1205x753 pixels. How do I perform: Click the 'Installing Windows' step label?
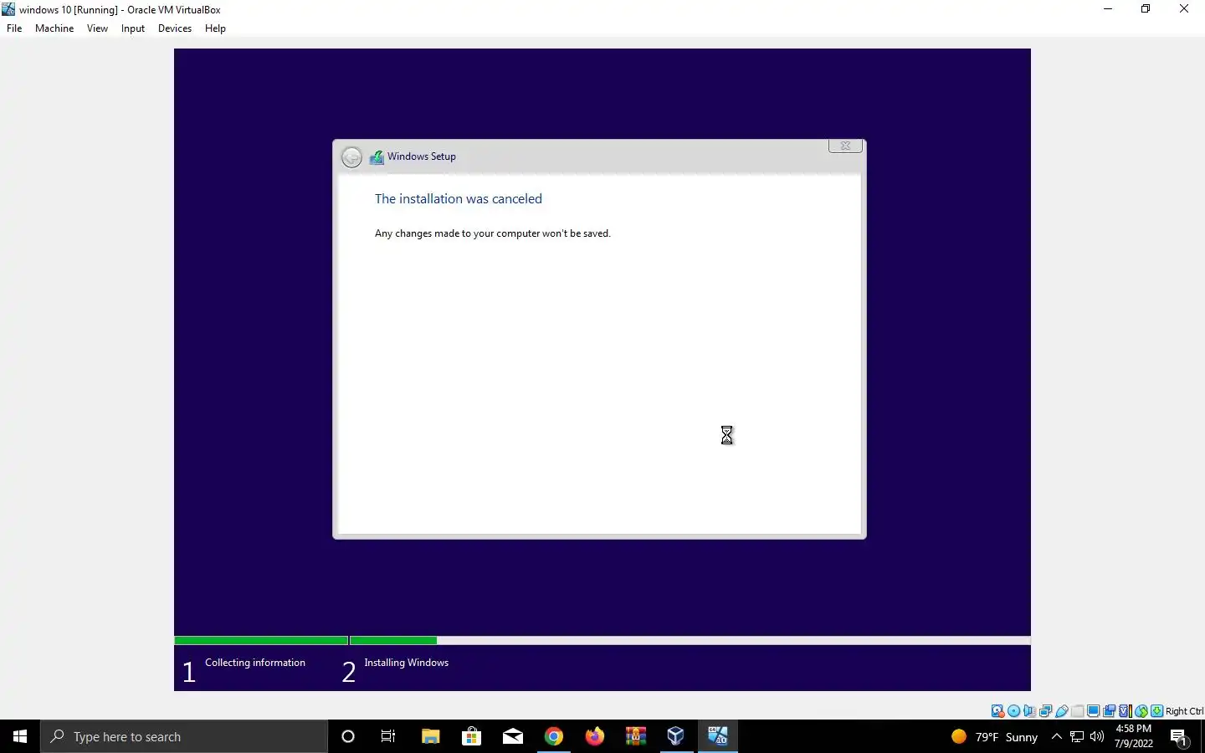point(407,663)
